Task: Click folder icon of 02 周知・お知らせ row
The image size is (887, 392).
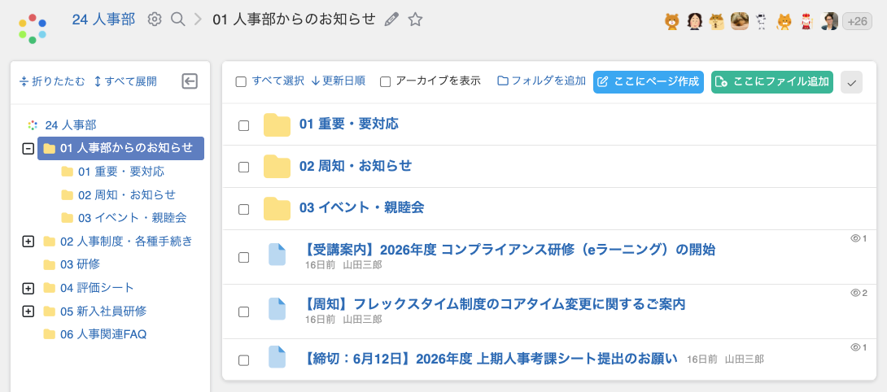Action: pyautogui.click(x=277, y=166)
